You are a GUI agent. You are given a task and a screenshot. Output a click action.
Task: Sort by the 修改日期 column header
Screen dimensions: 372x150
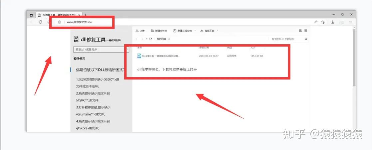tap(204, 48)
